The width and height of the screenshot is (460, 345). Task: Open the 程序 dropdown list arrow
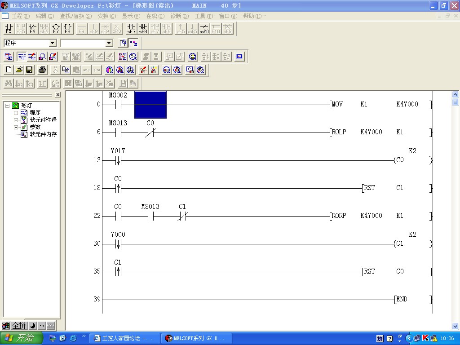click(x=52, y=43)
